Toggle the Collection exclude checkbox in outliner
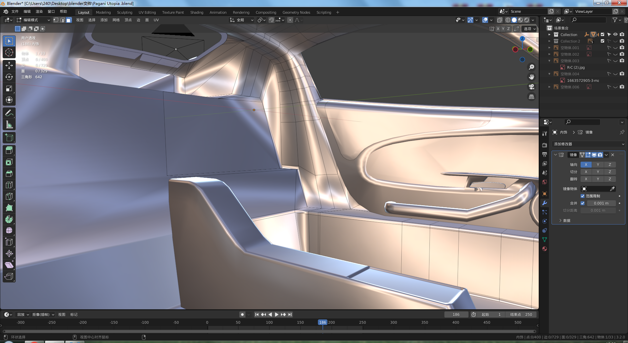628x343 pixels. tap(602, 34)
